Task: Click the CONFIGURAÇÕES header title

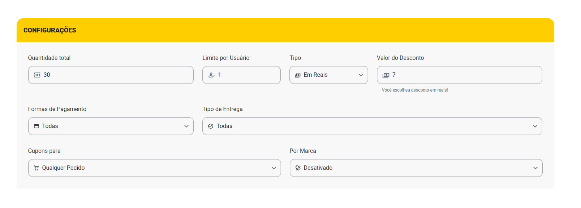Action: click(x=50, y=30)
